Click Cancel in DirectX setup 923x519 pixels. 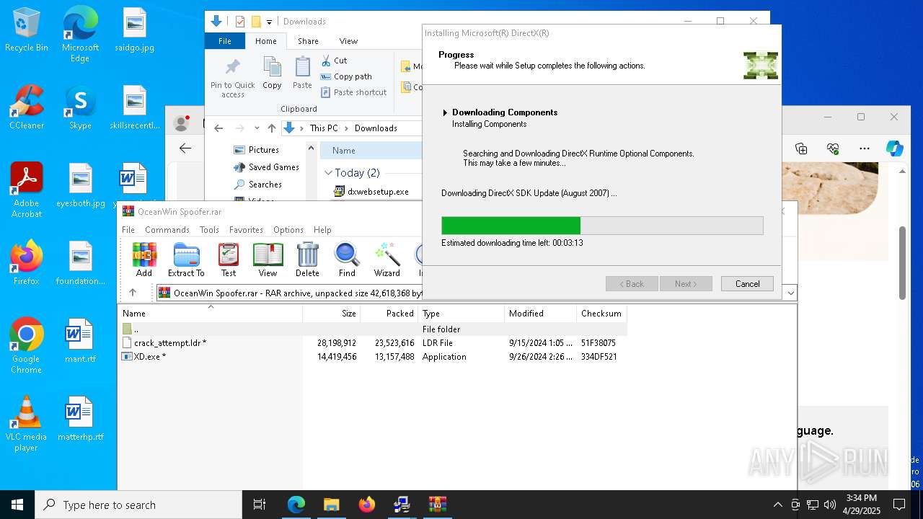[x=747, y=284]
